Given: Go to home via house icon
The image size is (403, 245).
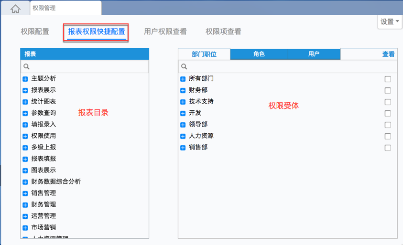Looking at the screenshot, I should click(x=15, y=9).
